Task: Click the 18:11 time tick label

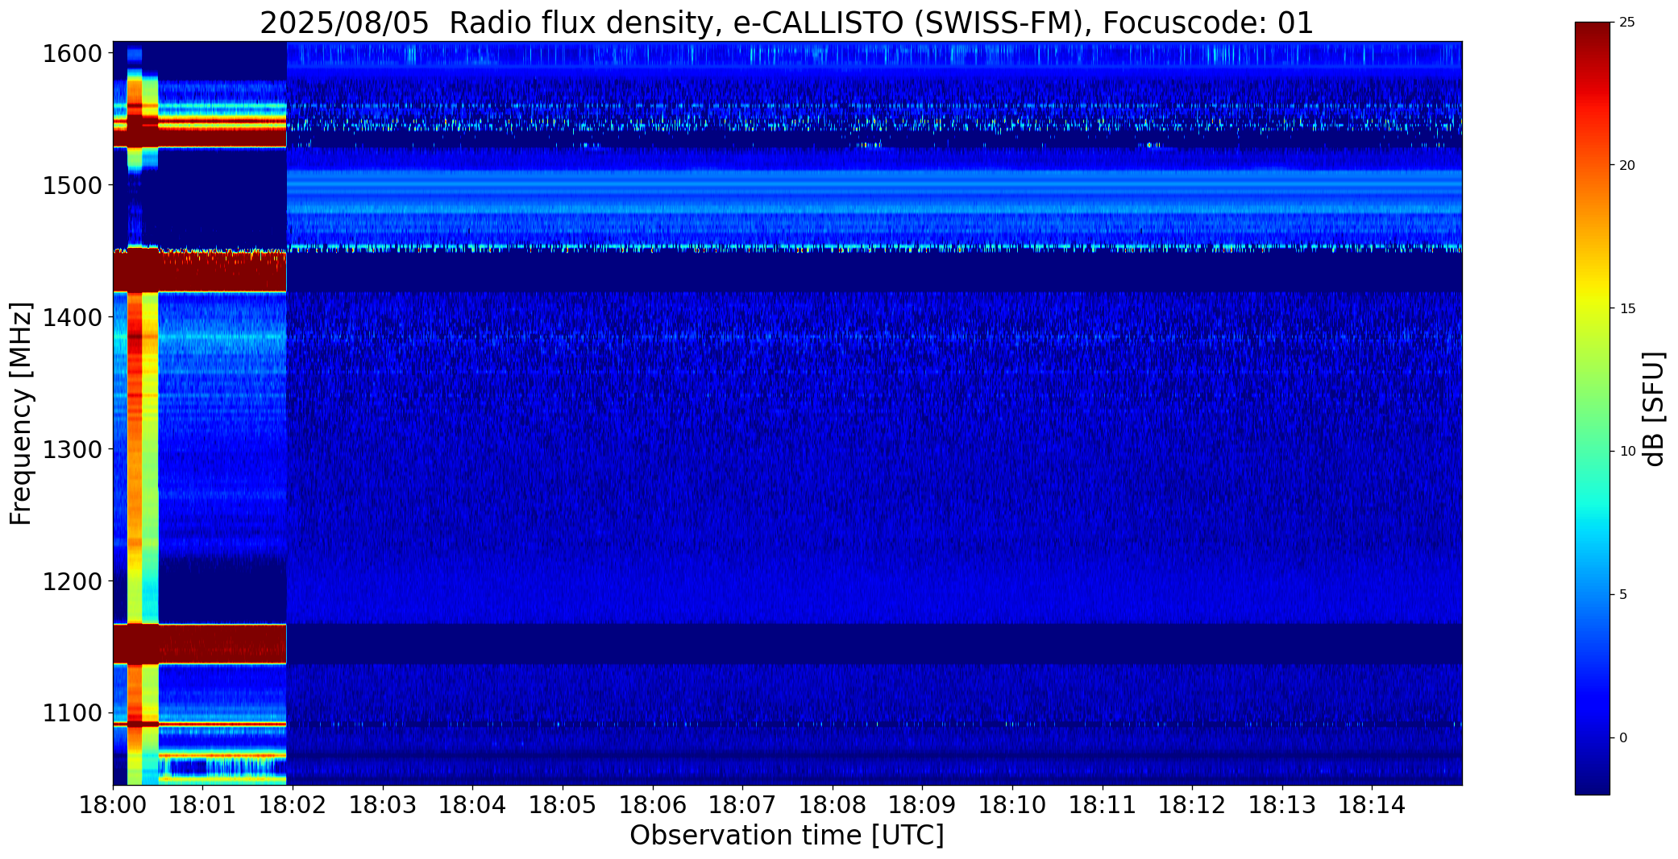Action: point(1103,805)
